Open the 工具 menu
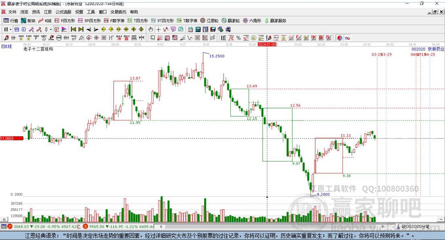Screen dimensions: 445x240 pos(91,12)
